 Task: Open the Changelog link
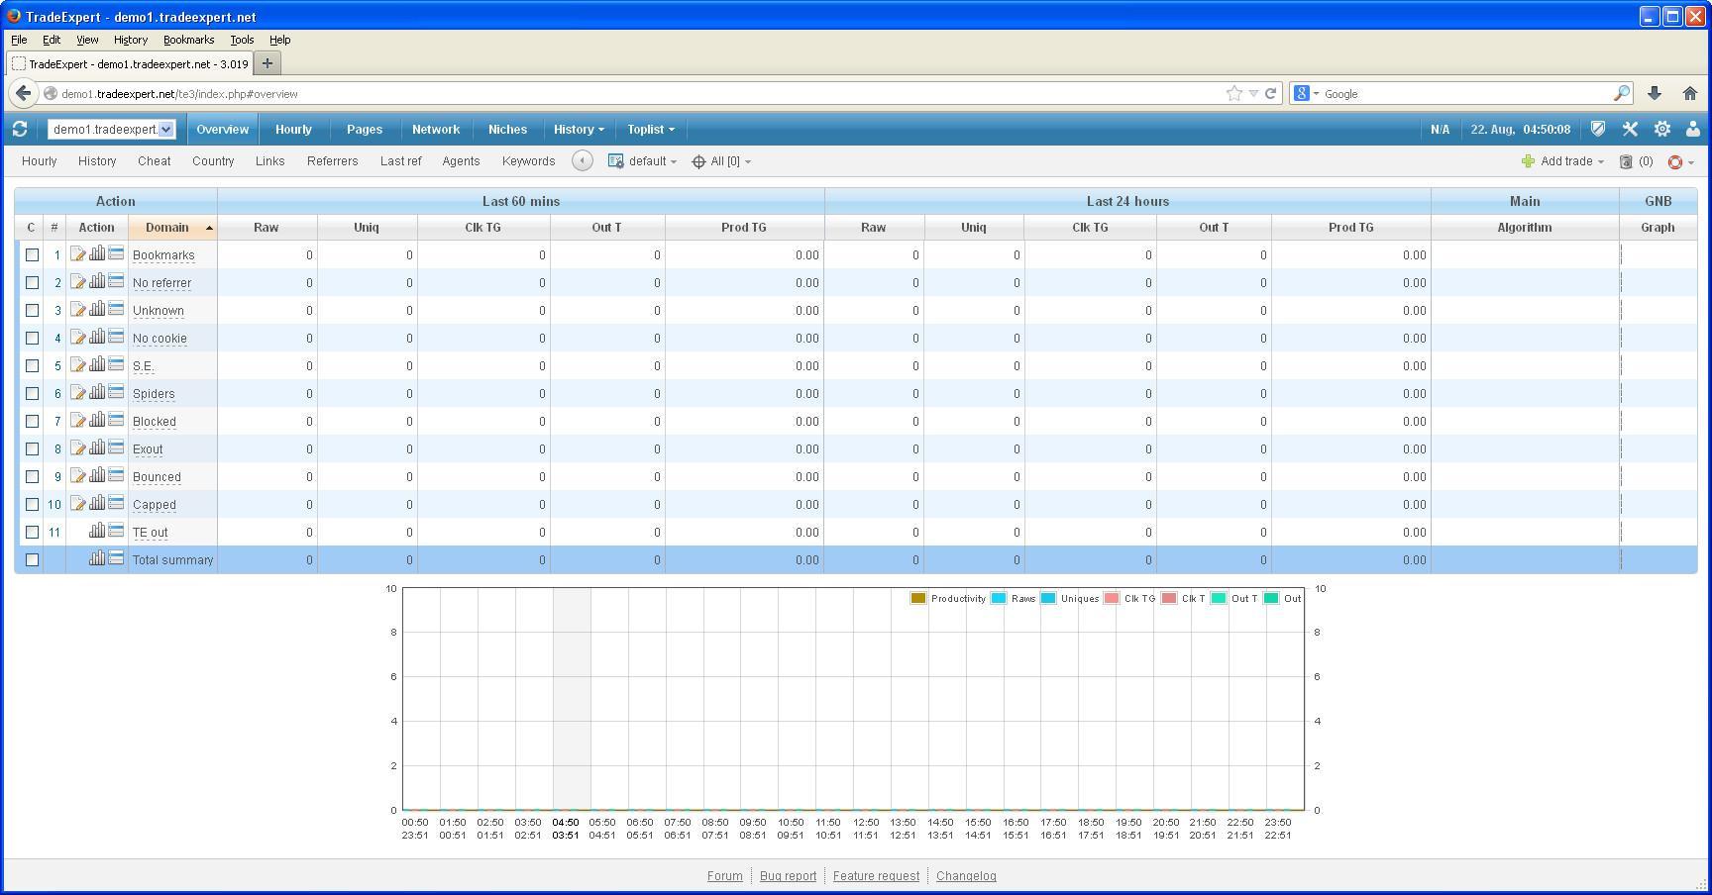(x=966, y=876)
